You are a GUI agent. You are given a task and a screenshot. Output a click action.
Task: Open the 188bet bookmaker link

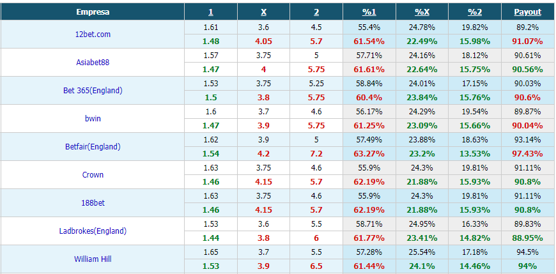[x=93, y=202]
